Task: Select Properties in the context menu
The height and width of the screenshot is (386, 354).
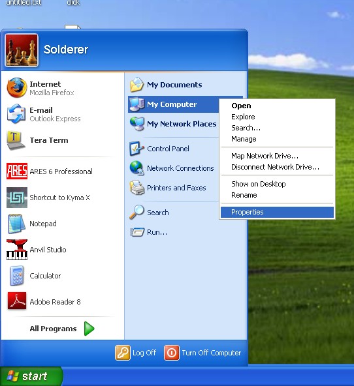Action: pyautogui.click(x=277, y=212)
